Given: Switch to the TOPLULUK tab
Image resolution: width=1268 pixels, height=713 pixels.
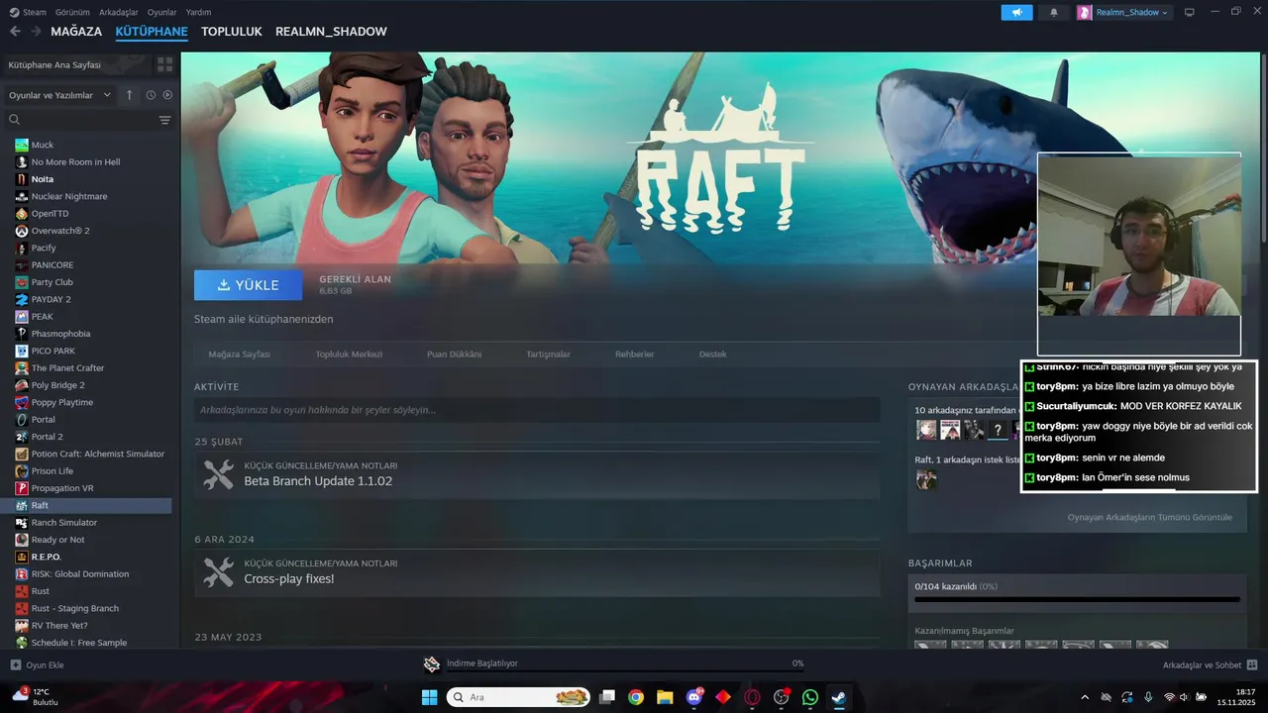Looking at the screenshot, I should pyautogui.click(x=232, y=32).
